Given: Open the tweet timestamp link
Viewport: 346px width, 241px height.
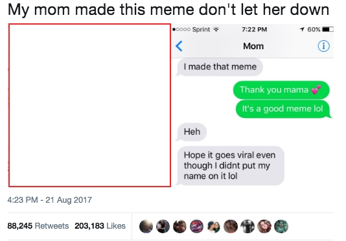Looking at the screenshot, I should coord(50,200).
